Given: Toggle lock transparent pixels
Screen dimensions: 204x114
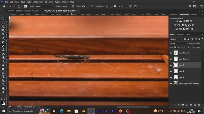Looking at the screenshot, I should coord(175,47).
